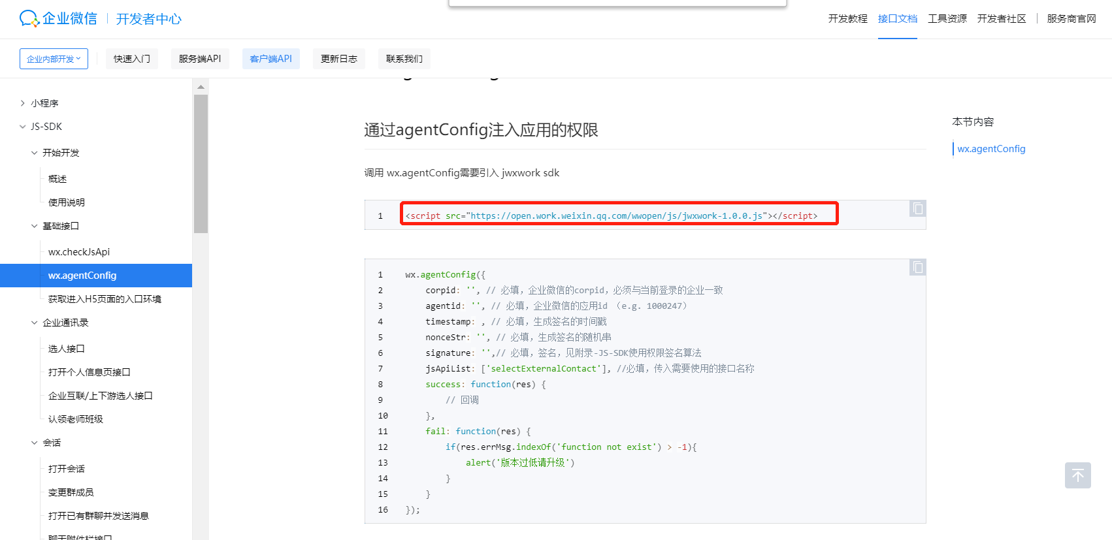1112x540 pixels.
Task: Copy the wx.agentConfig code block
Action: click(918, 267)
